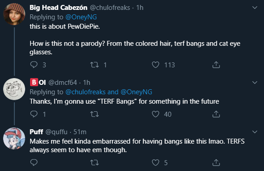Retweet the Big Head Cabezón tweet
This screenshot has width=264, height=171.
94,65
